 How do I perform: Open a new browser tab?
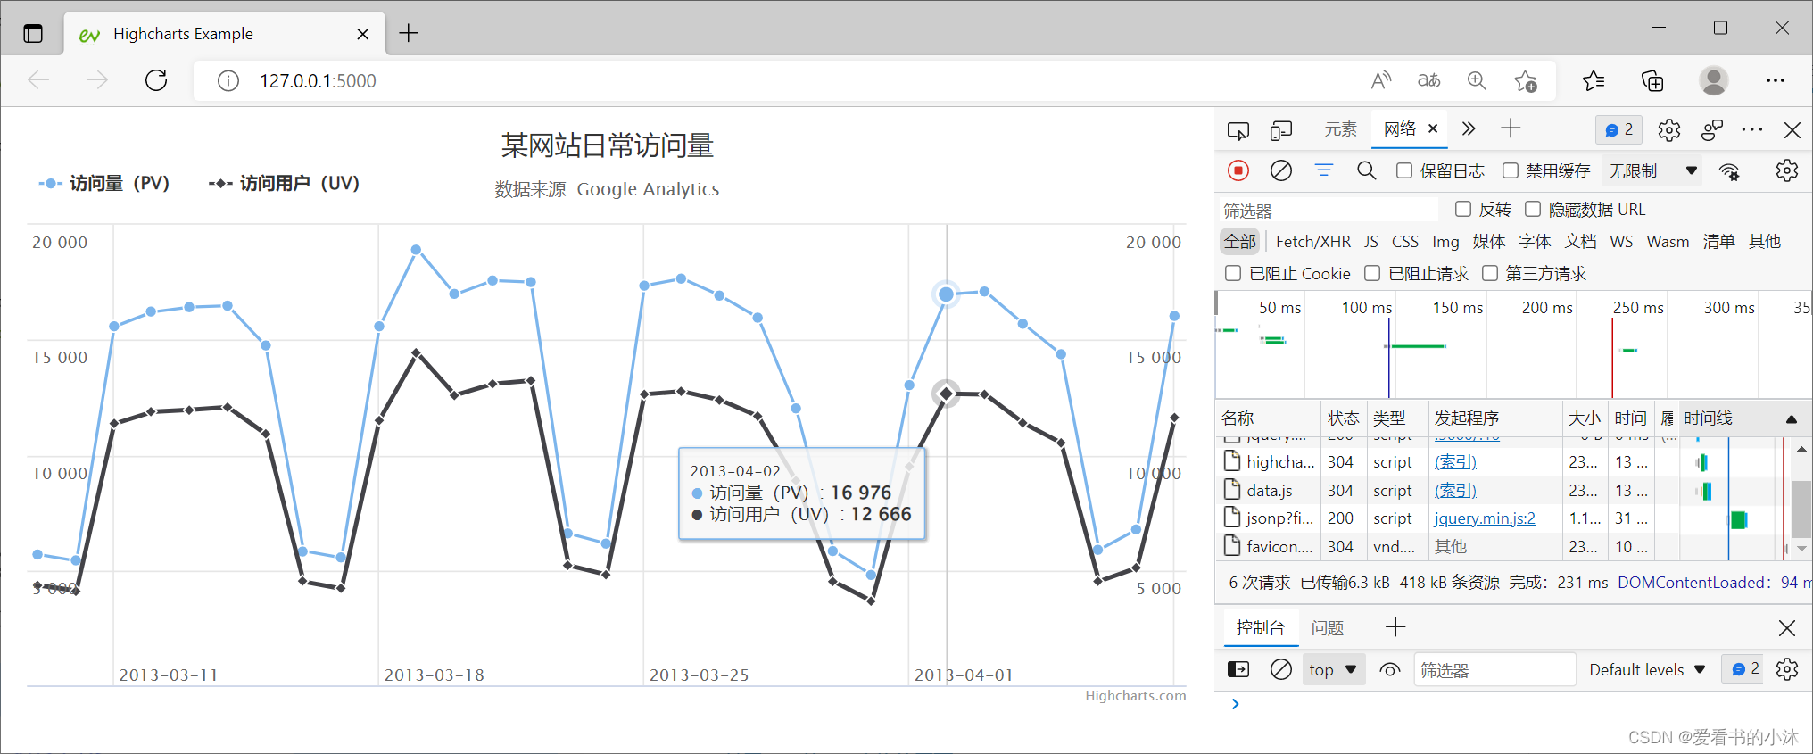click(x=409, y=34)
